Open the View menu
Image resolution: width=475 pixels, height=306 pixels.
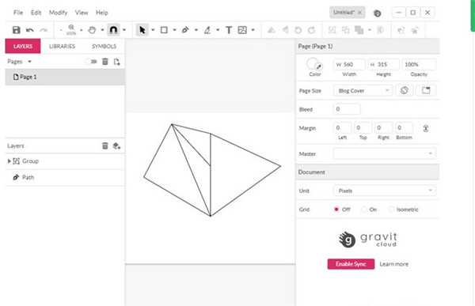click(82, 13)
